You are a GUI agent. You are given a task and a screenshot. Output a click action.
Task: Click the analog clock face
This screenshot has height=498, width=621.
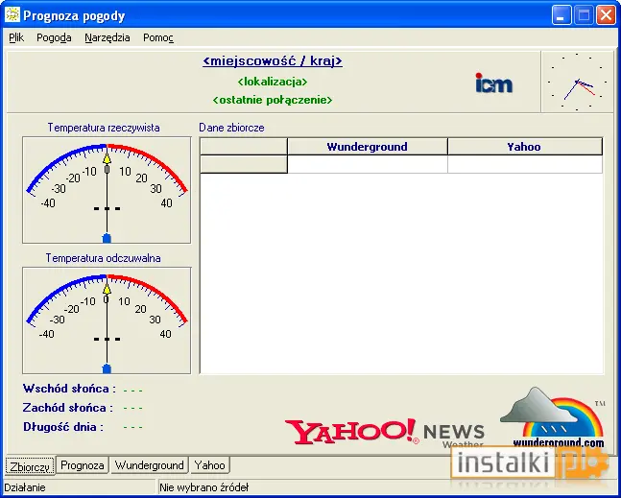point(577,82)
